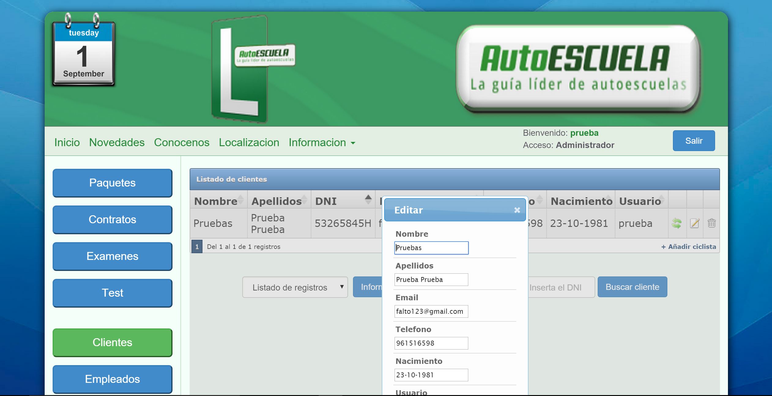The width and height of the screenshot is (772, 396).
Task: Open the Contratos sidebar section
Action: 112,220
